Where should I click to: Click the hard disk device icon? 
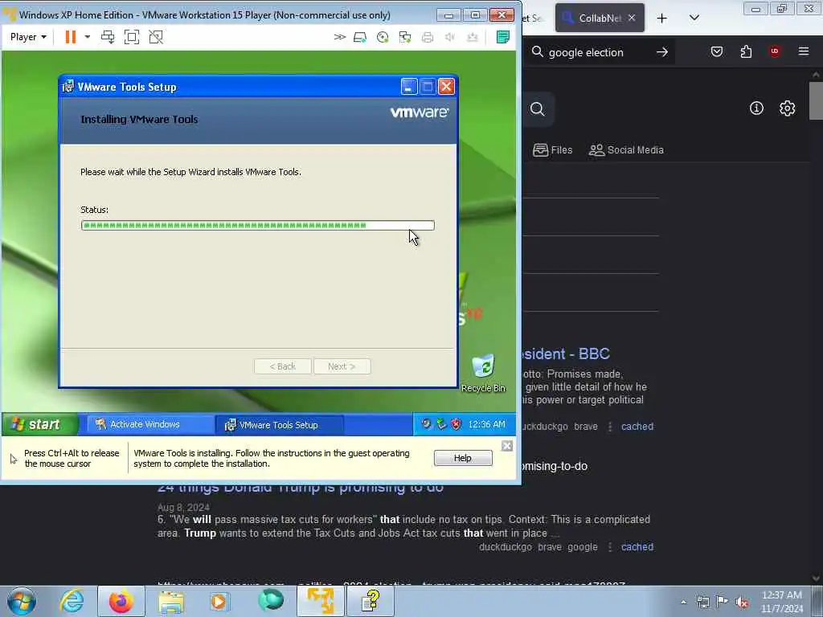tap(360, 37)
